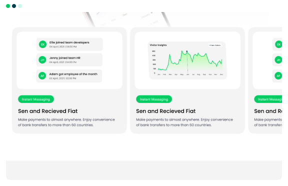Click the payments description under the notifications card
Screen dimensions: 288x186
point(66,122)
